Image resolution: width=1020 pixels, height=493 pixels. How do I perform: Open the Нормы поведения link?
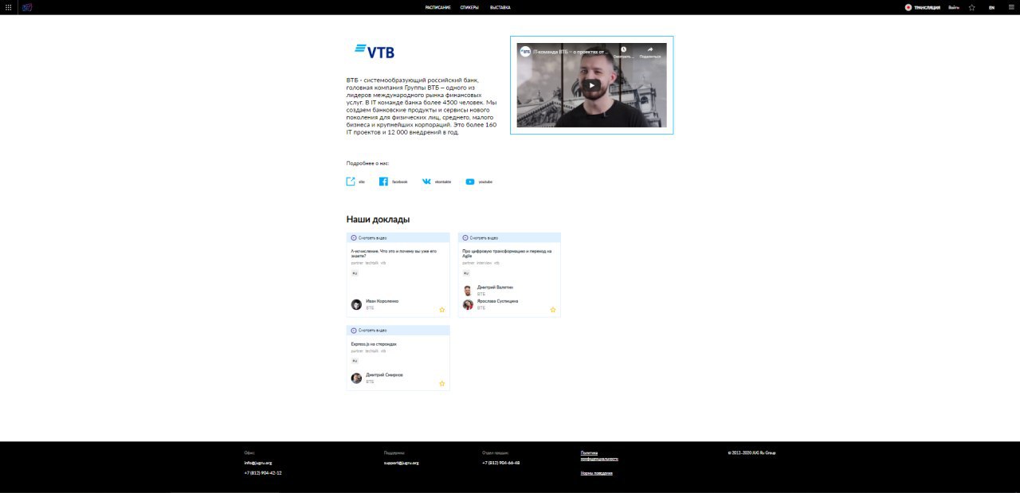(x=597, y=473)
